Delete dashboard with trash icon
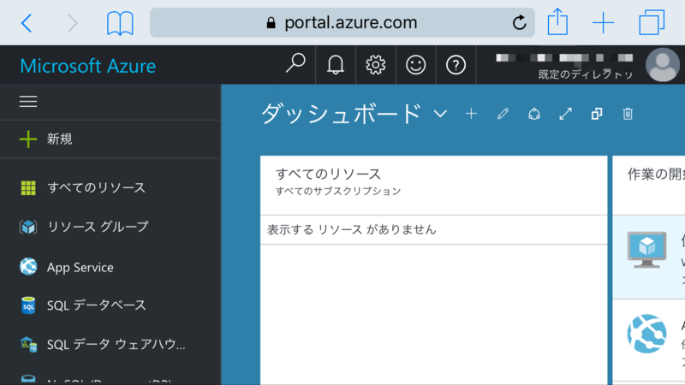The image size is (685, 385). tap(628, 114)
